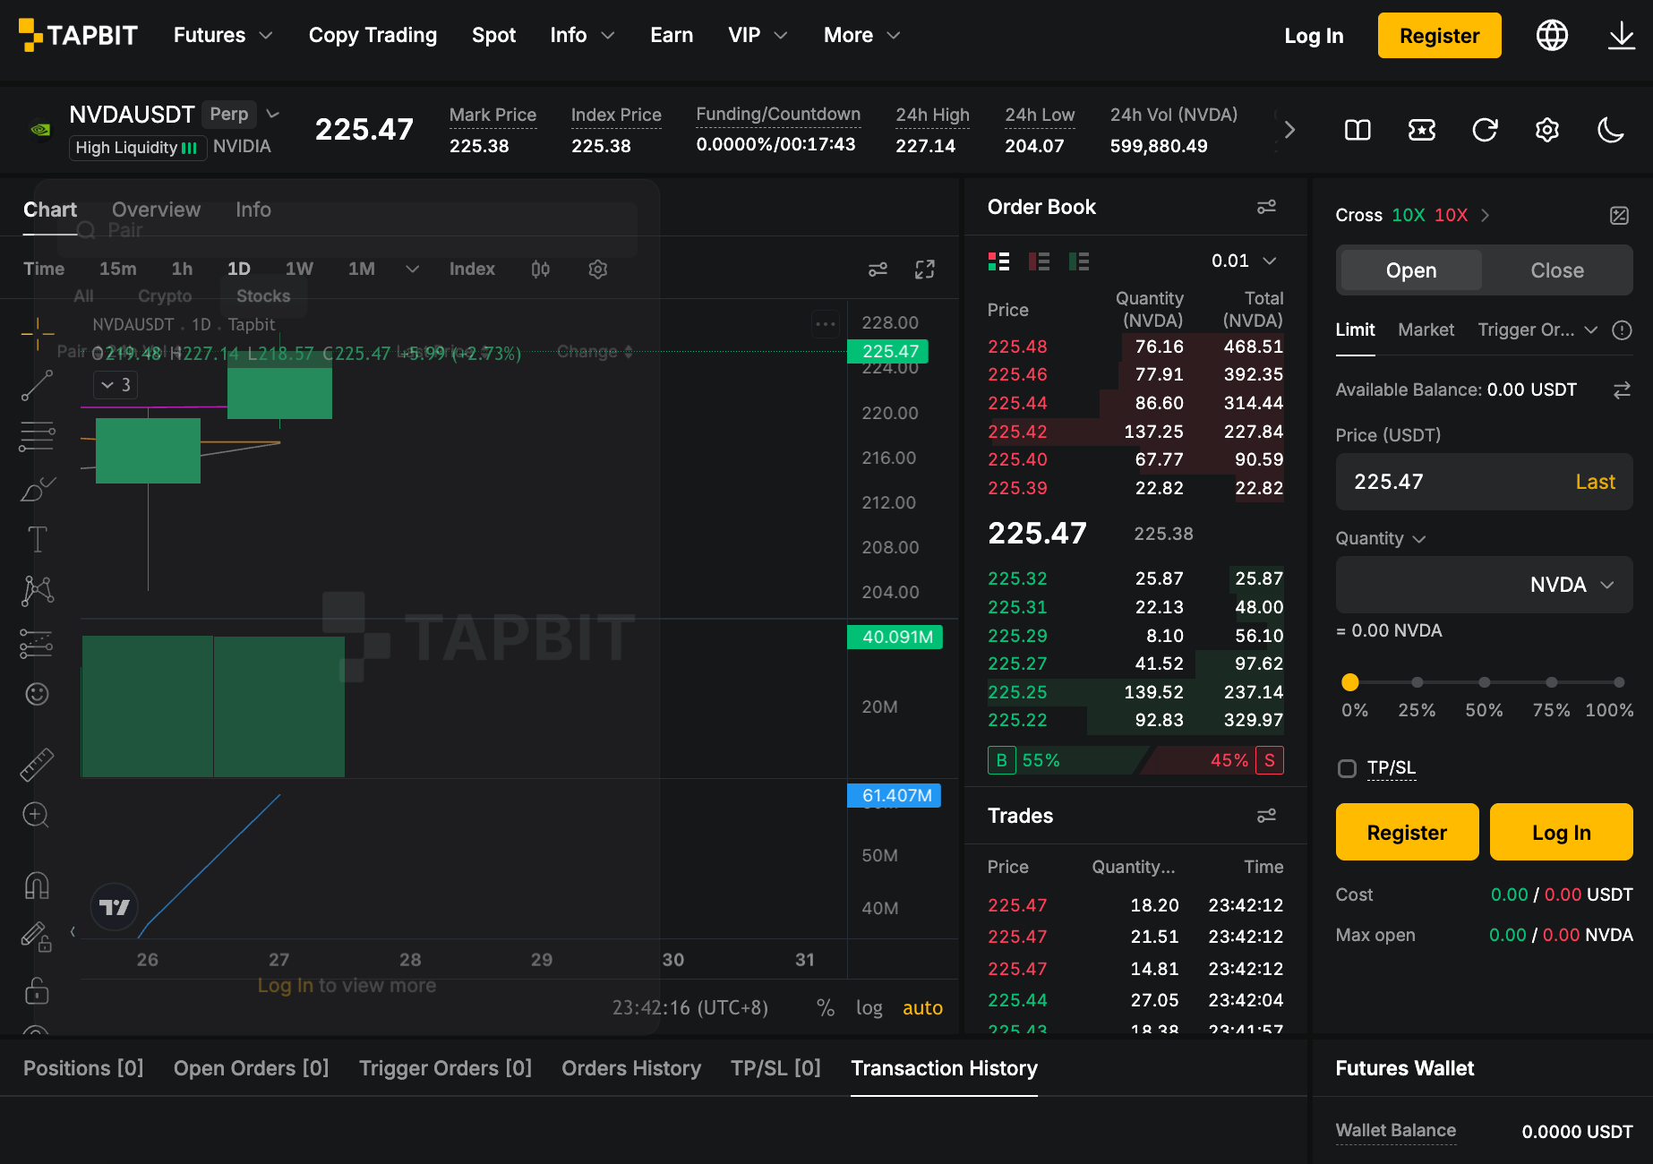The image size is (1653, 1164).
Task: Select the ruler measure tool
Action: 37,765
